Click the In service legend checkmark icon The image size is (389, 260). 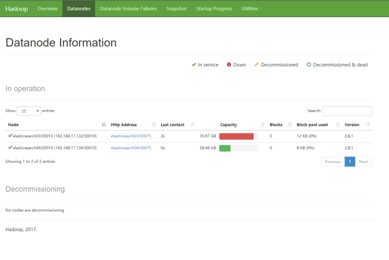click(x=194, y=65)
